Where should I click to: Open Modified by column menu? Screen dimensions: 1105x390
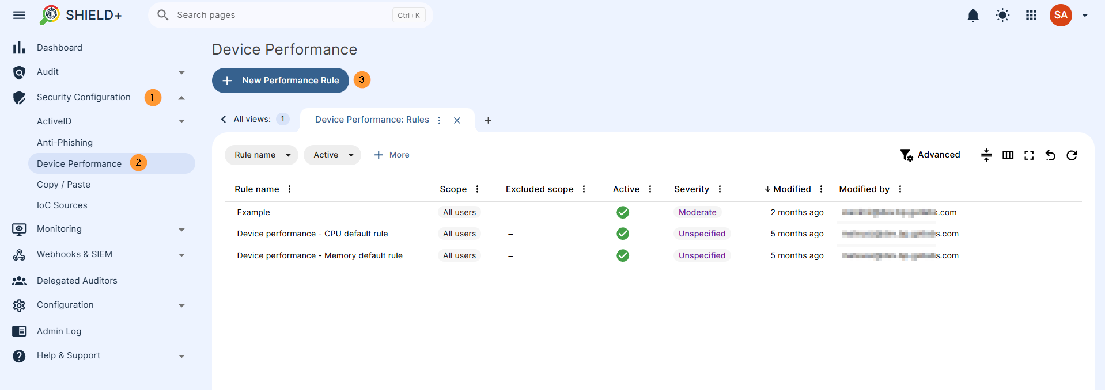900,189
